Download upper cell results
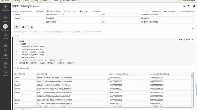Screen dimensions: 197x110 pos(32,27)
